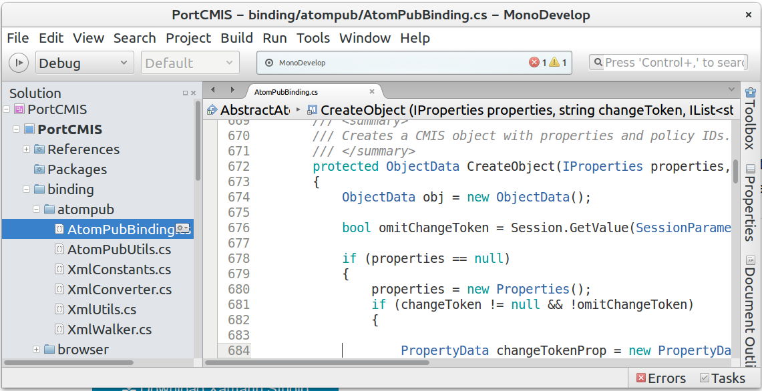
Task: Open the Help menu
Action: point(415,38)
